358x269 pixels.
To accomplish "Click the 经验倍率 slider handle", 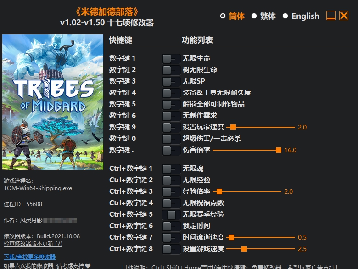I will (219, 191).
